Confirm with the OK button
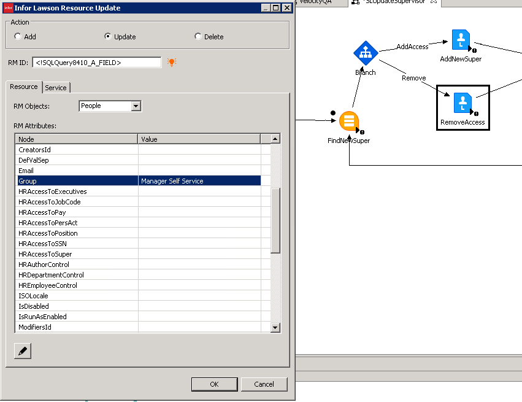 point(215,384)
